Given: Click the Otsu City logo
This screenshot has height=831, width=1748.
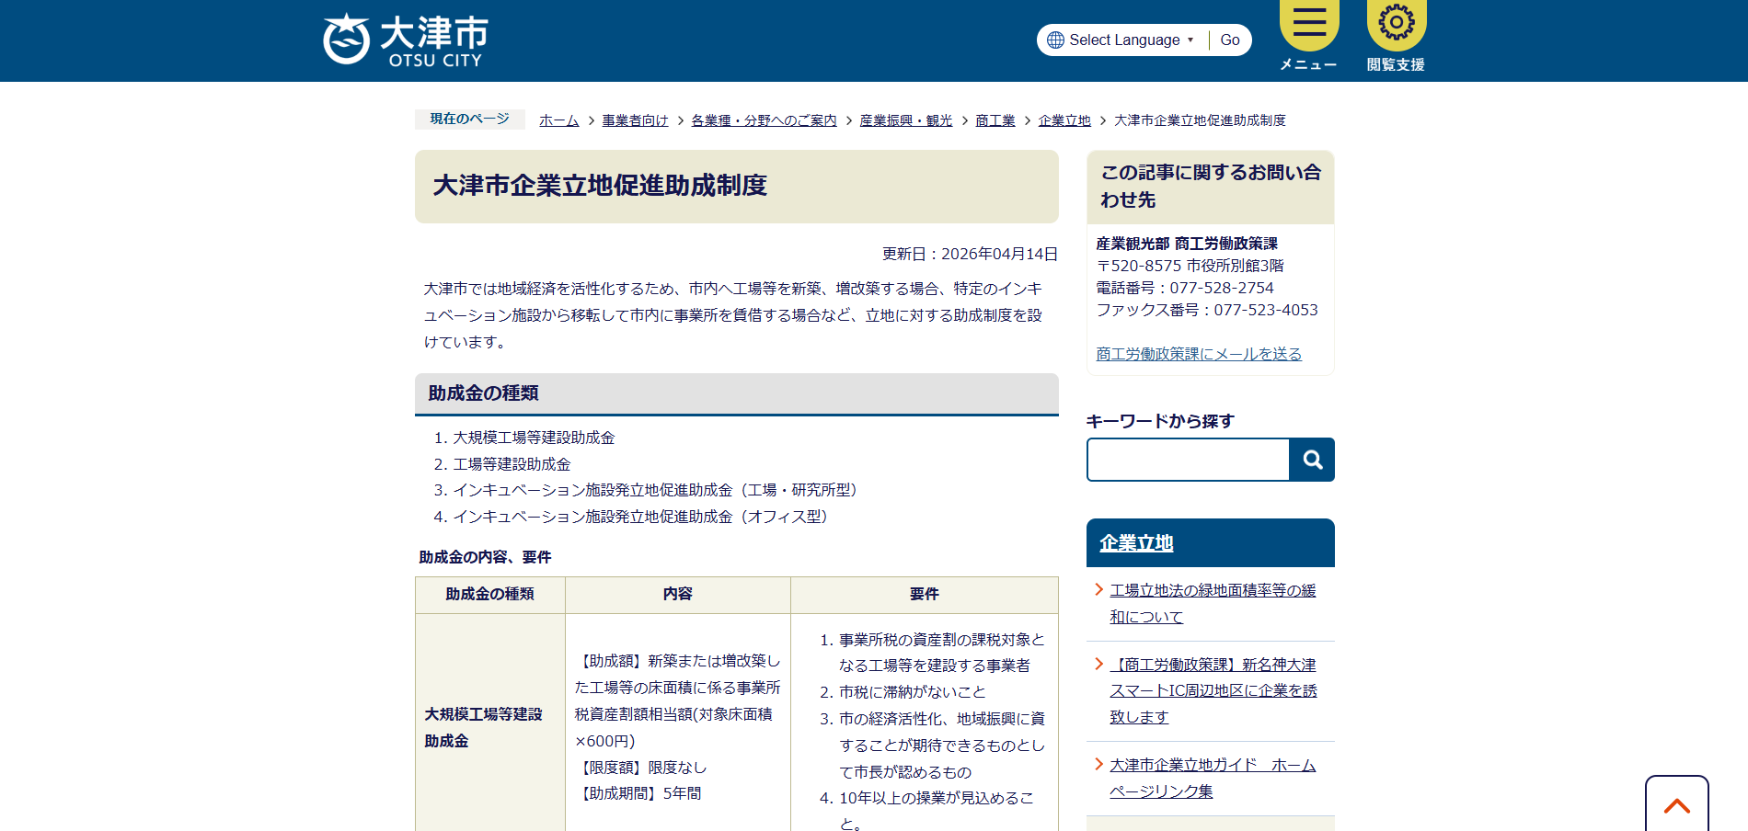Looking at the screenshot, I should pos(406,40).
